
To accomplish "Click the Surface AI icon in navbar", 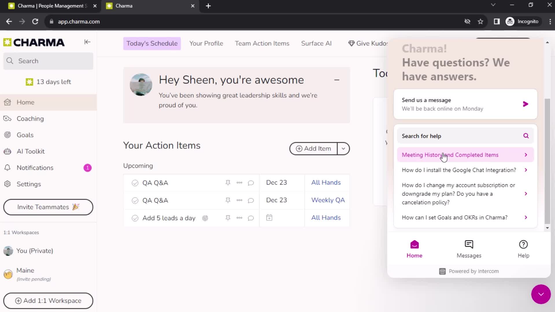I will [317, 43].
